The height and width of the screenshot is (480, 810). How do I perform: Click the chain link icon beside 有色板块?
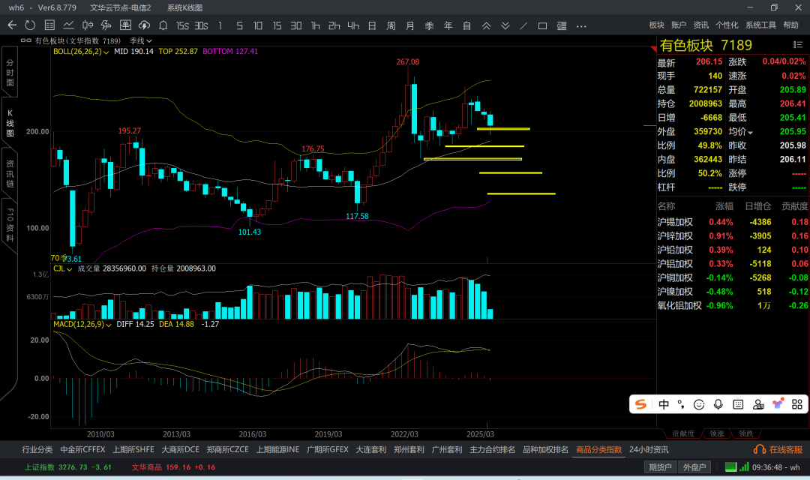(25, 40)
